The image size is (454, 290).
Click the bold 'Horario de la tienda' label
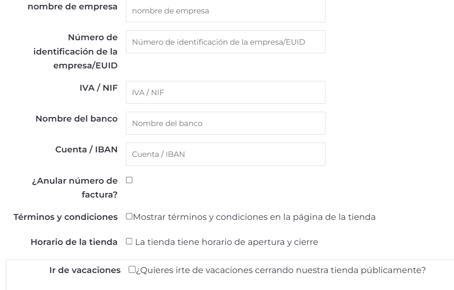(x=74, y=242)
